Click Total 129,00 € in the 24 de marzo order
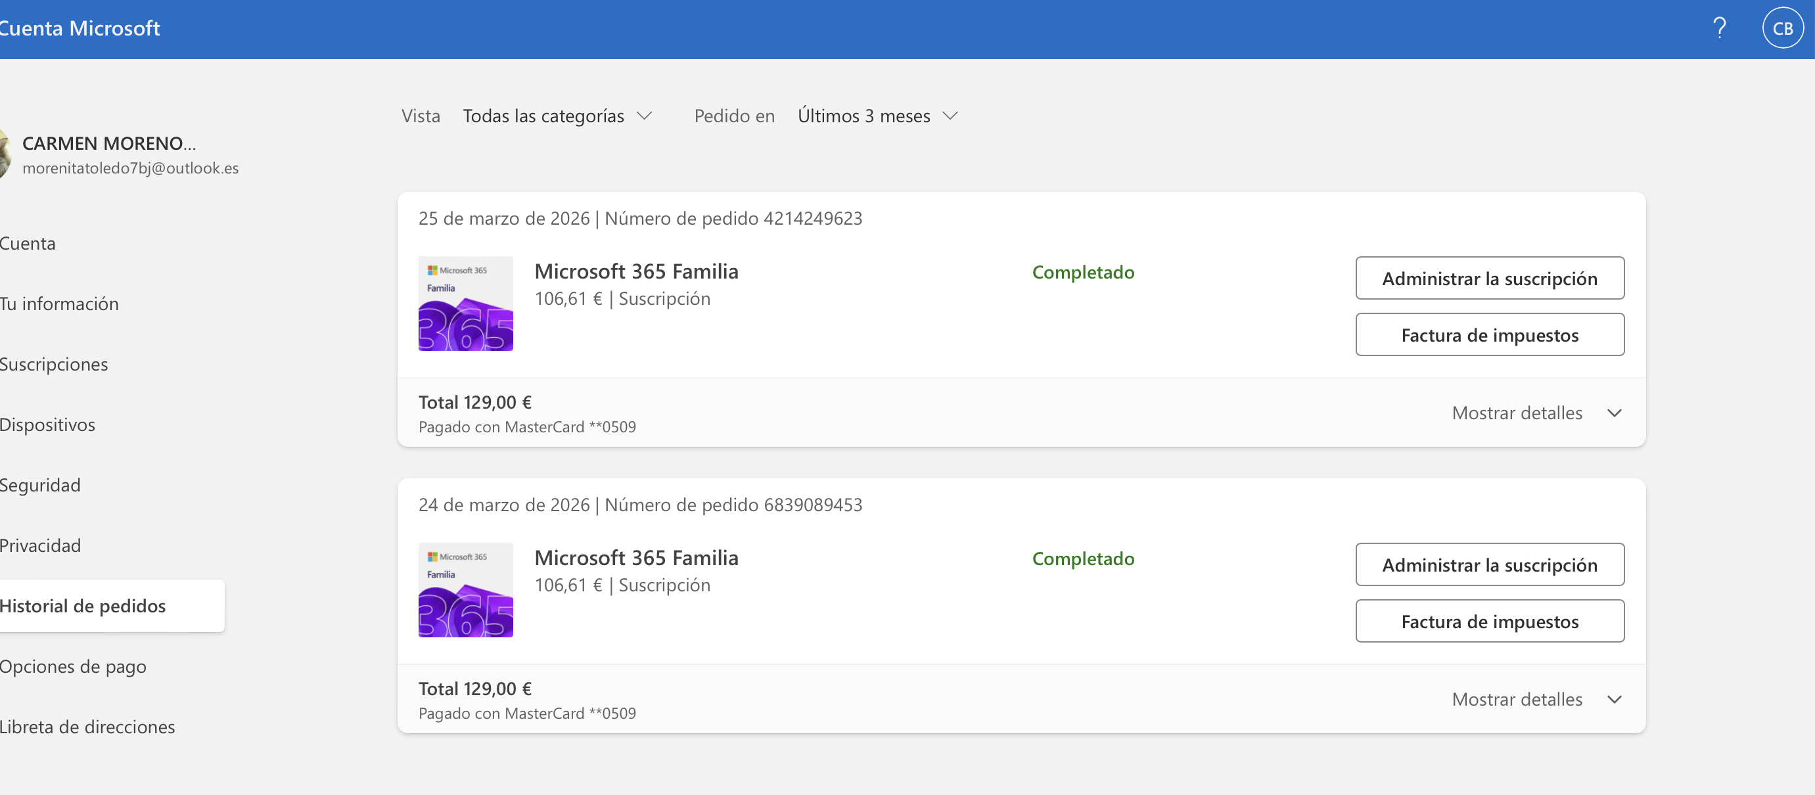The width and height of the screenshot is (1815, 795). click(475, 689)
